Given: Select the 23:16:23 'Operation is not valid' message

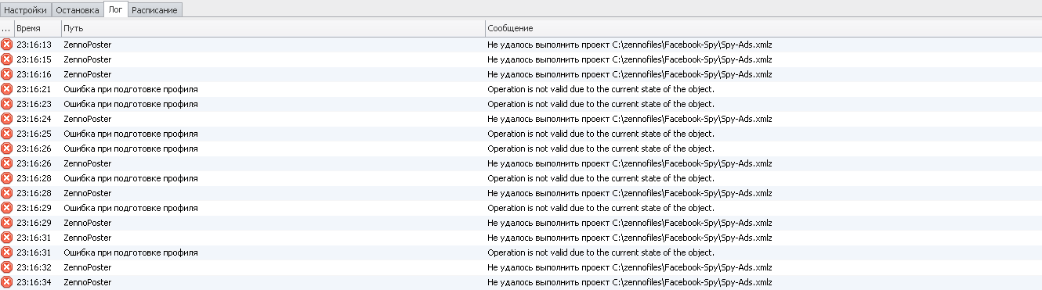Looking at the screenshot, I should coord(601,104).
